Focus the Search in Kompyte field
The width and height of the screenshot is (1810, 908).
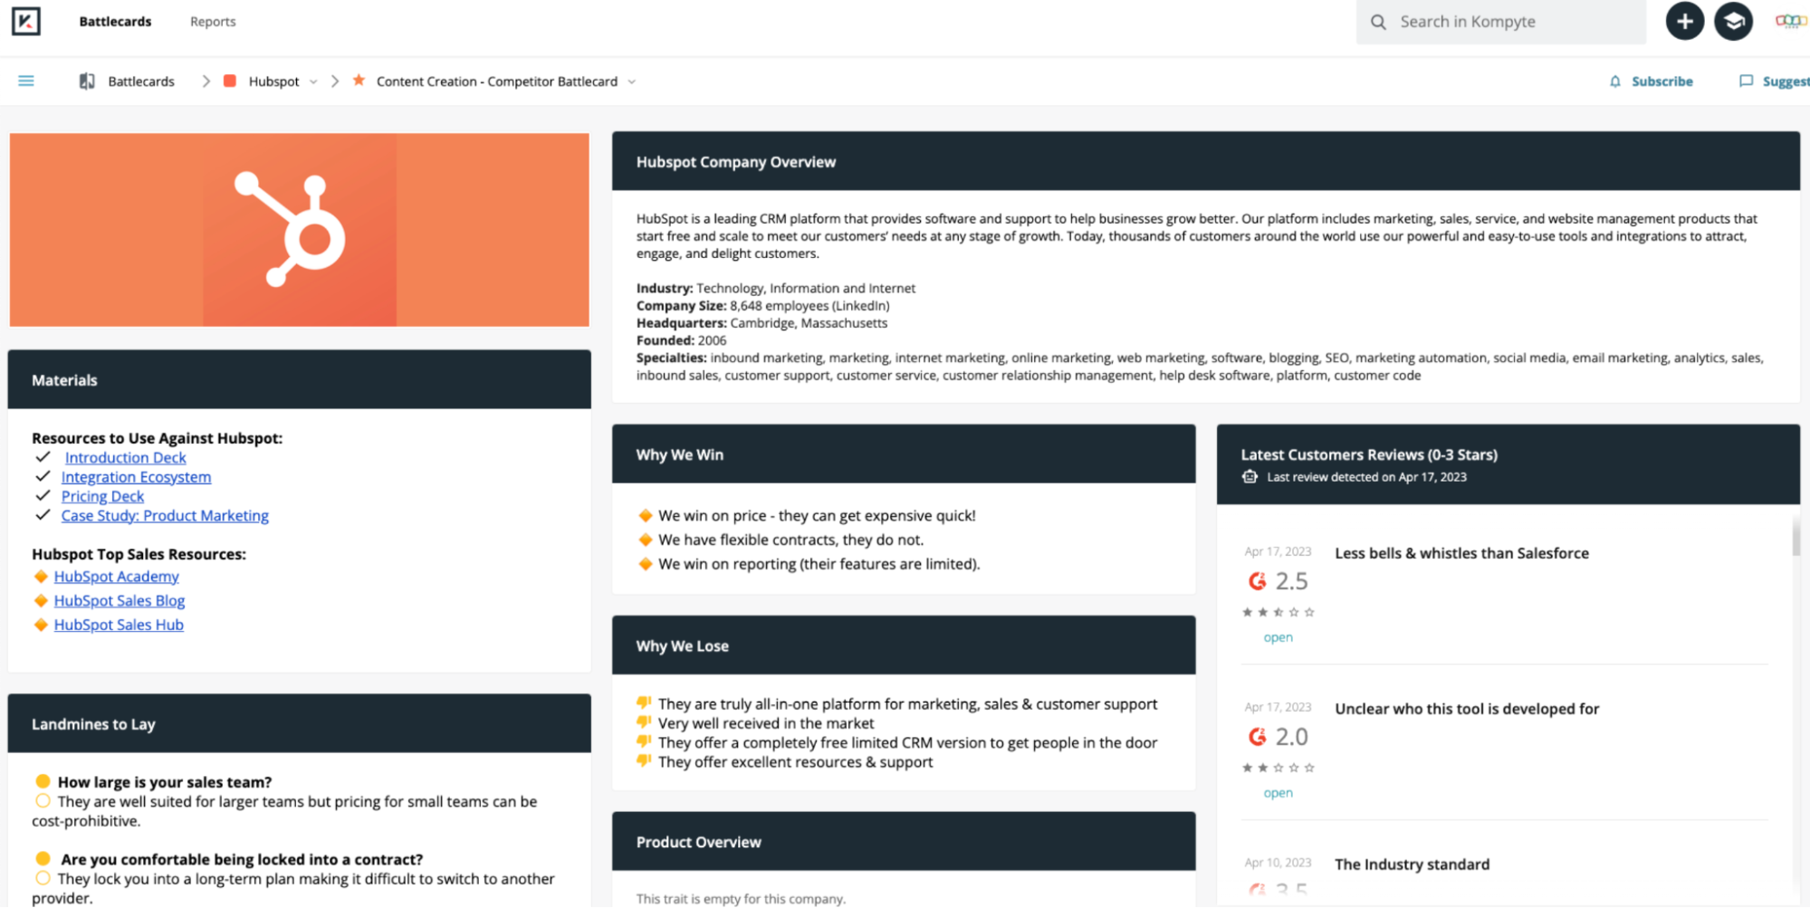pos(1500,22)
